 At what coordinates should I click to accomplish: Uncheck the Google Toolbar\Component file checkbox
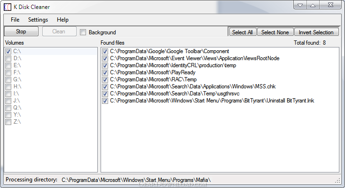[105, 52]
